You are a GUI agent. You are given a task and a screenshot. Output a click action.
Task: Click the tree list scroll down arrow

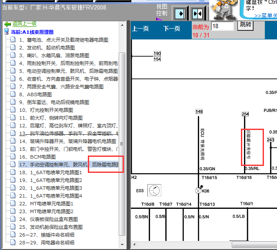[122, 244]
